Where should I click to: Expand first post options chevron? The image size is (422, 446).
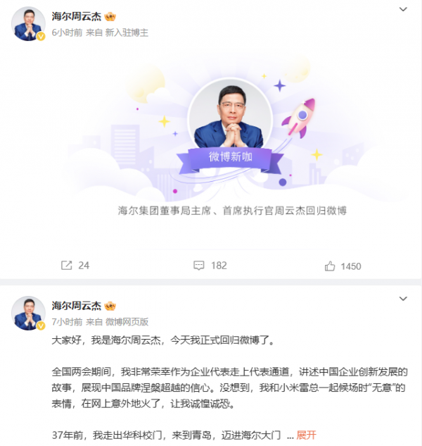[403, 9]
